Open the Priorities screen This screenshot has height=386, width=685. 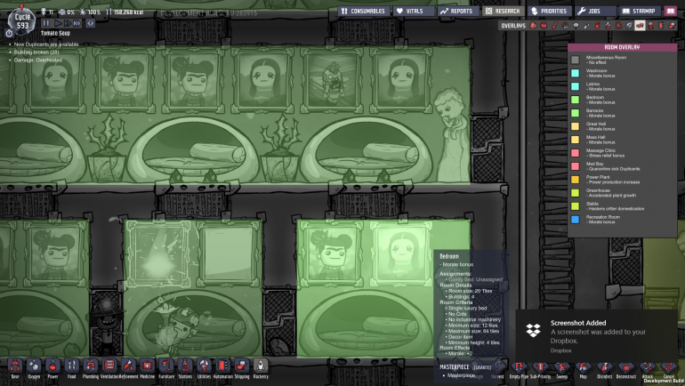(549, 11)
